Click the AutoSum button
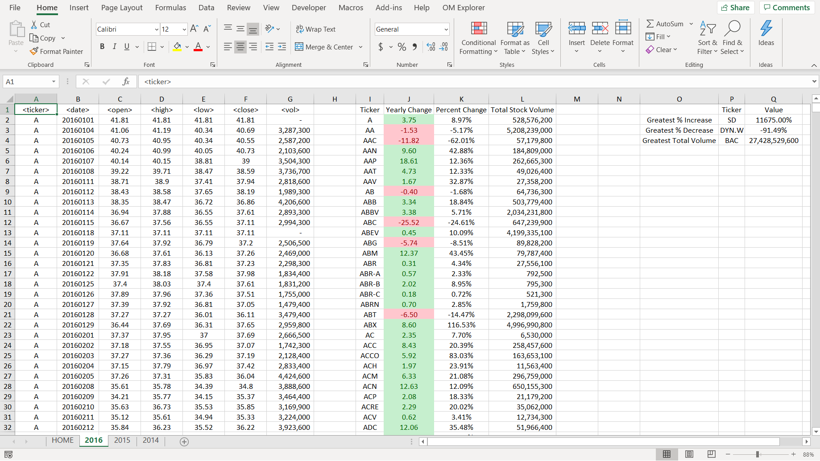Screen dimensions: 820x461 665,24
